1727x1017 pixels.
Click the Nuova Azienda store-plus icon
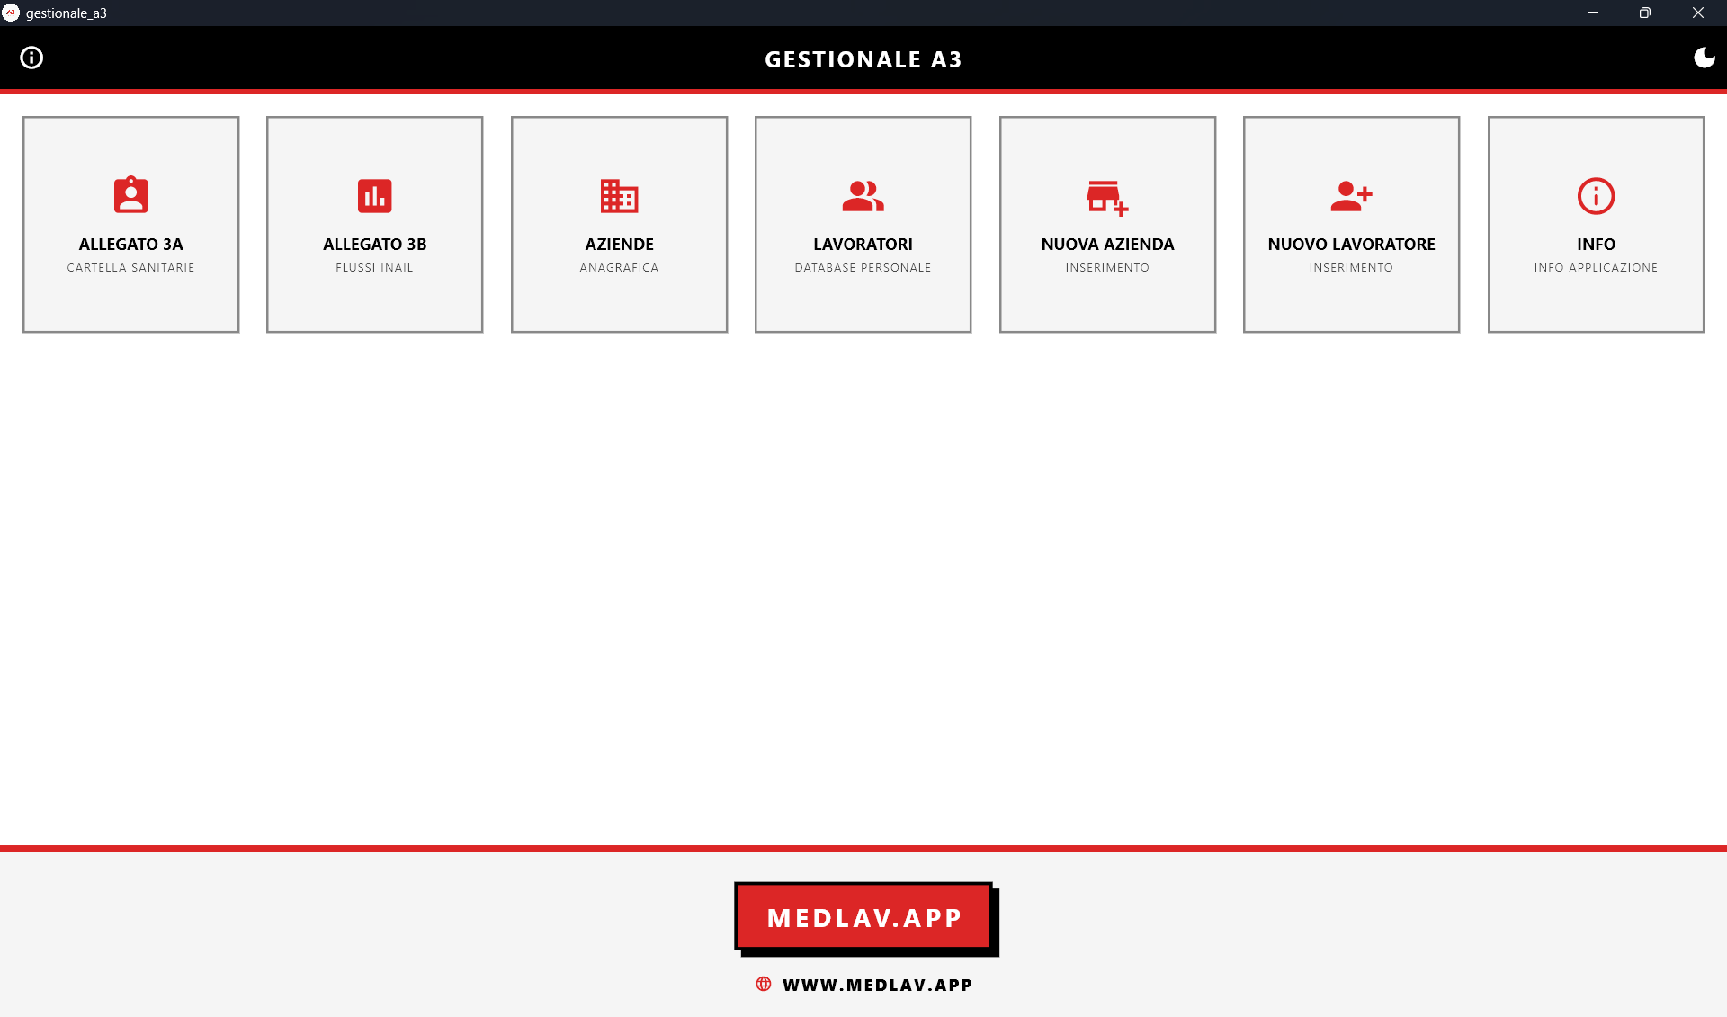(x=1107, y=197)
